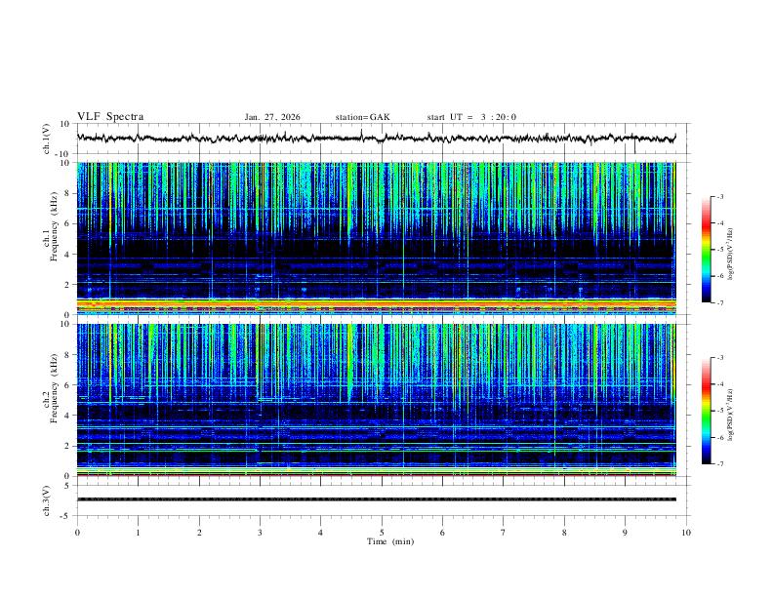The image size is (773, 597).
Task: Click the "-7" tick on ch.1 colorbar
Action: tap(719, 303)
